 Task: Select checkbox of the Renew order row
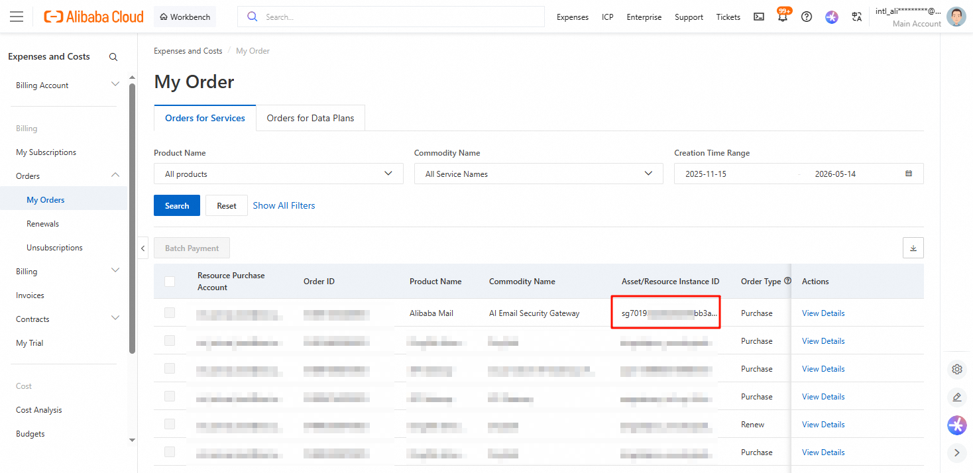tap(170, 424)
